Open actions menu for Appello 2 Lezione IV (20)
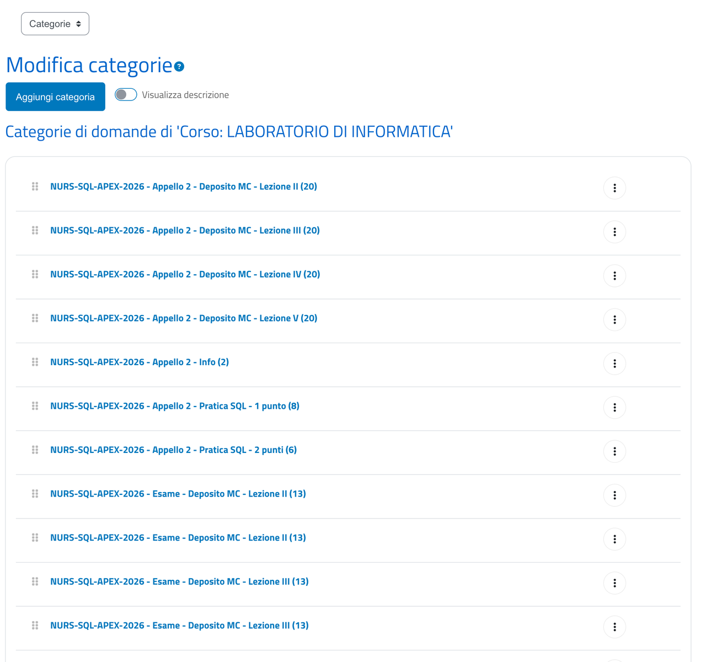Screen dimensions: 706x662 click(x=614, y=276)
